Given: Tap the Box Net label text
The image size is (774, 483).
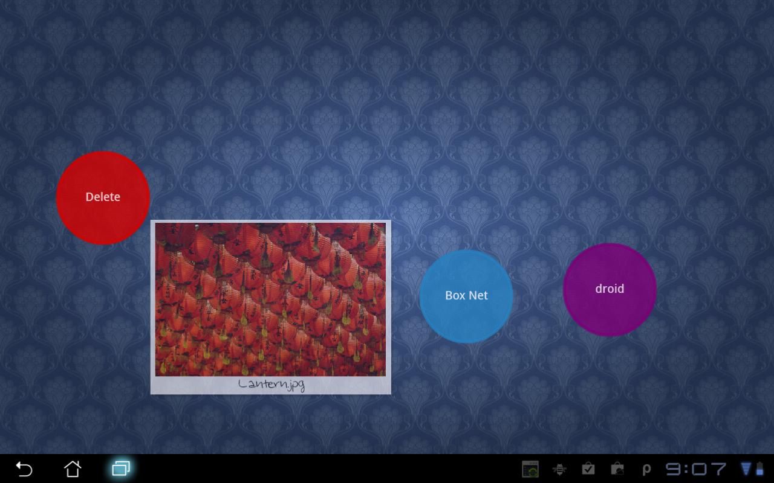Looking at the screenshot, I should (x=466, y=295).
